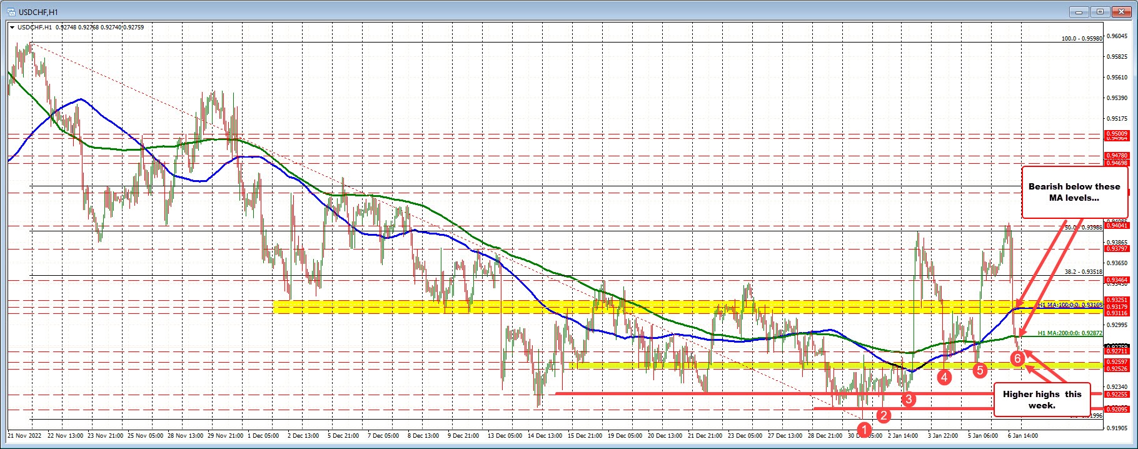Click the red price tag 0.94041
1138x449 pixels.
(1117, 226)
